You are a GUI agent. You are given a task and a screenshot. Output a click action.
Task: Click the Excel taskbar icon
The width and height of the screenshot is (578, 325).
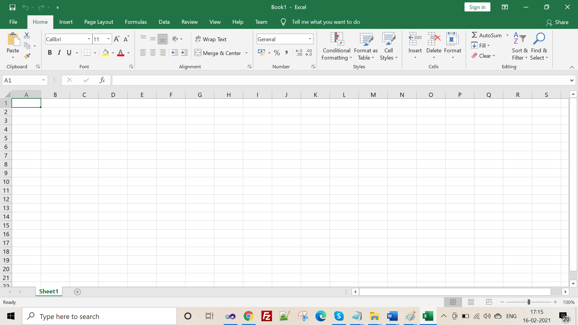tap(428, 316)
